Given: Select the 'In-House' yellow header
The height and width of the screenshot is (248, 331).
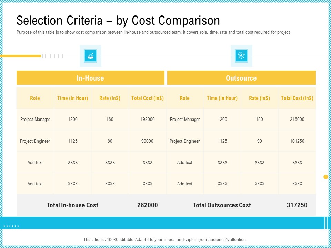Looking at the screenshot, I should click(x=90, y=78).
